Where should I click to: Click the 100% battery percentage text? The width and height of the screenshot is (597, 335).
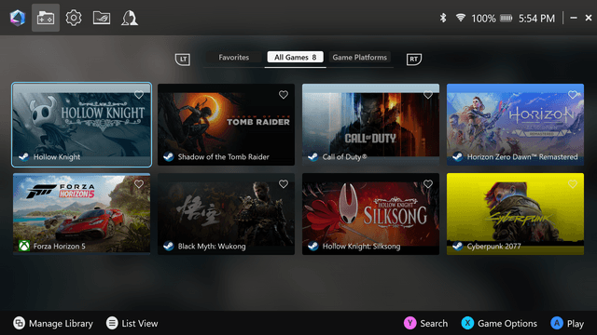pos(483,19)
